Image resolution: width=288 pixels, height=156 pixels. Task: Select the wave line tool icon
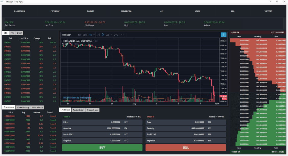coord(122,35)
